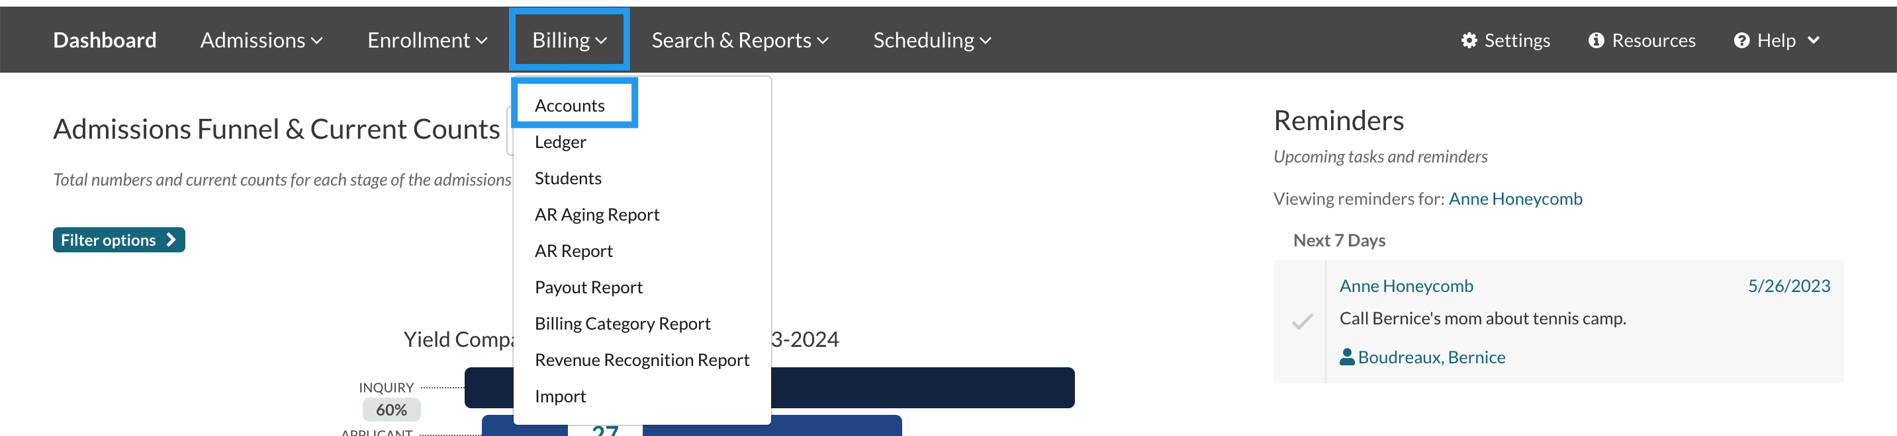
Task: Open Settings via the gear icon
Action: [1468, 40]
